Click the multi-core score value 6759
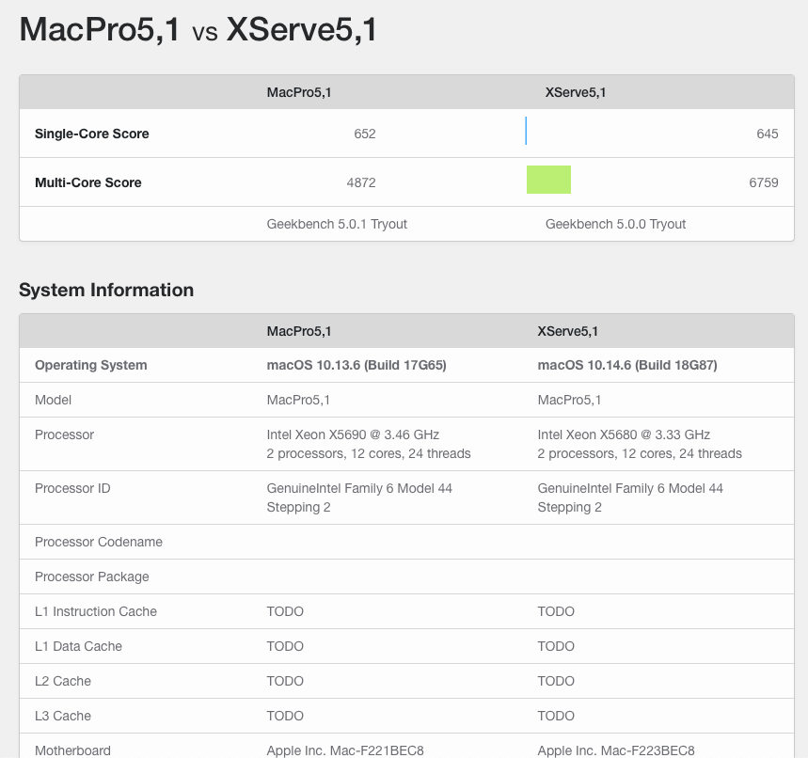Viewport: 808px width, 758px height. click(764, 182)
